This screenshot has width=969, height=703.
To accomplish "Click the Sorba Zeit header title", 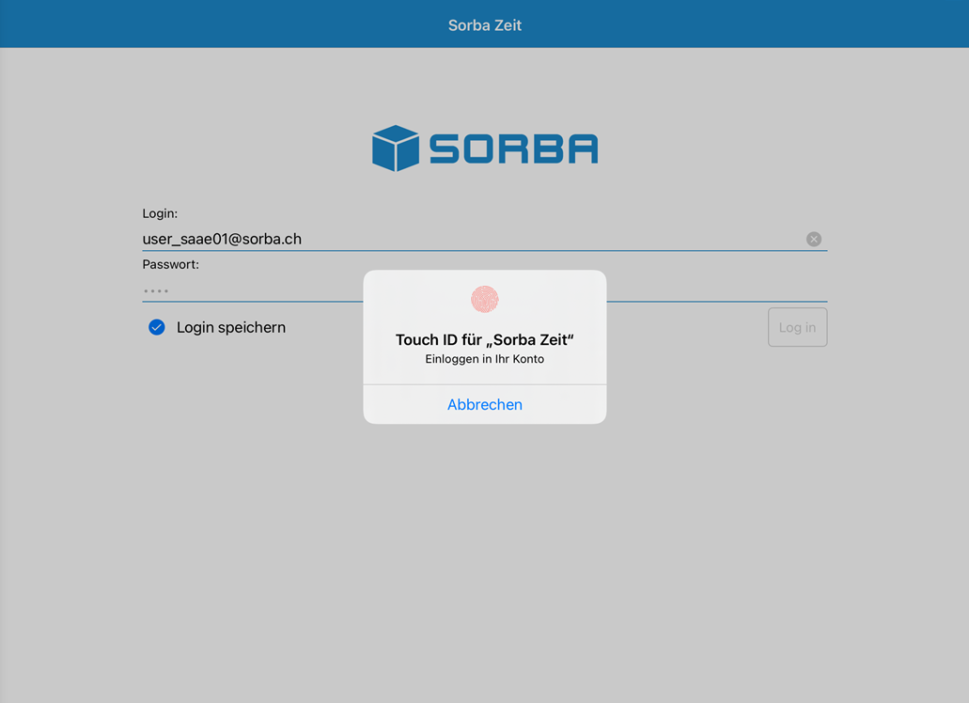I will coord(485,25).
